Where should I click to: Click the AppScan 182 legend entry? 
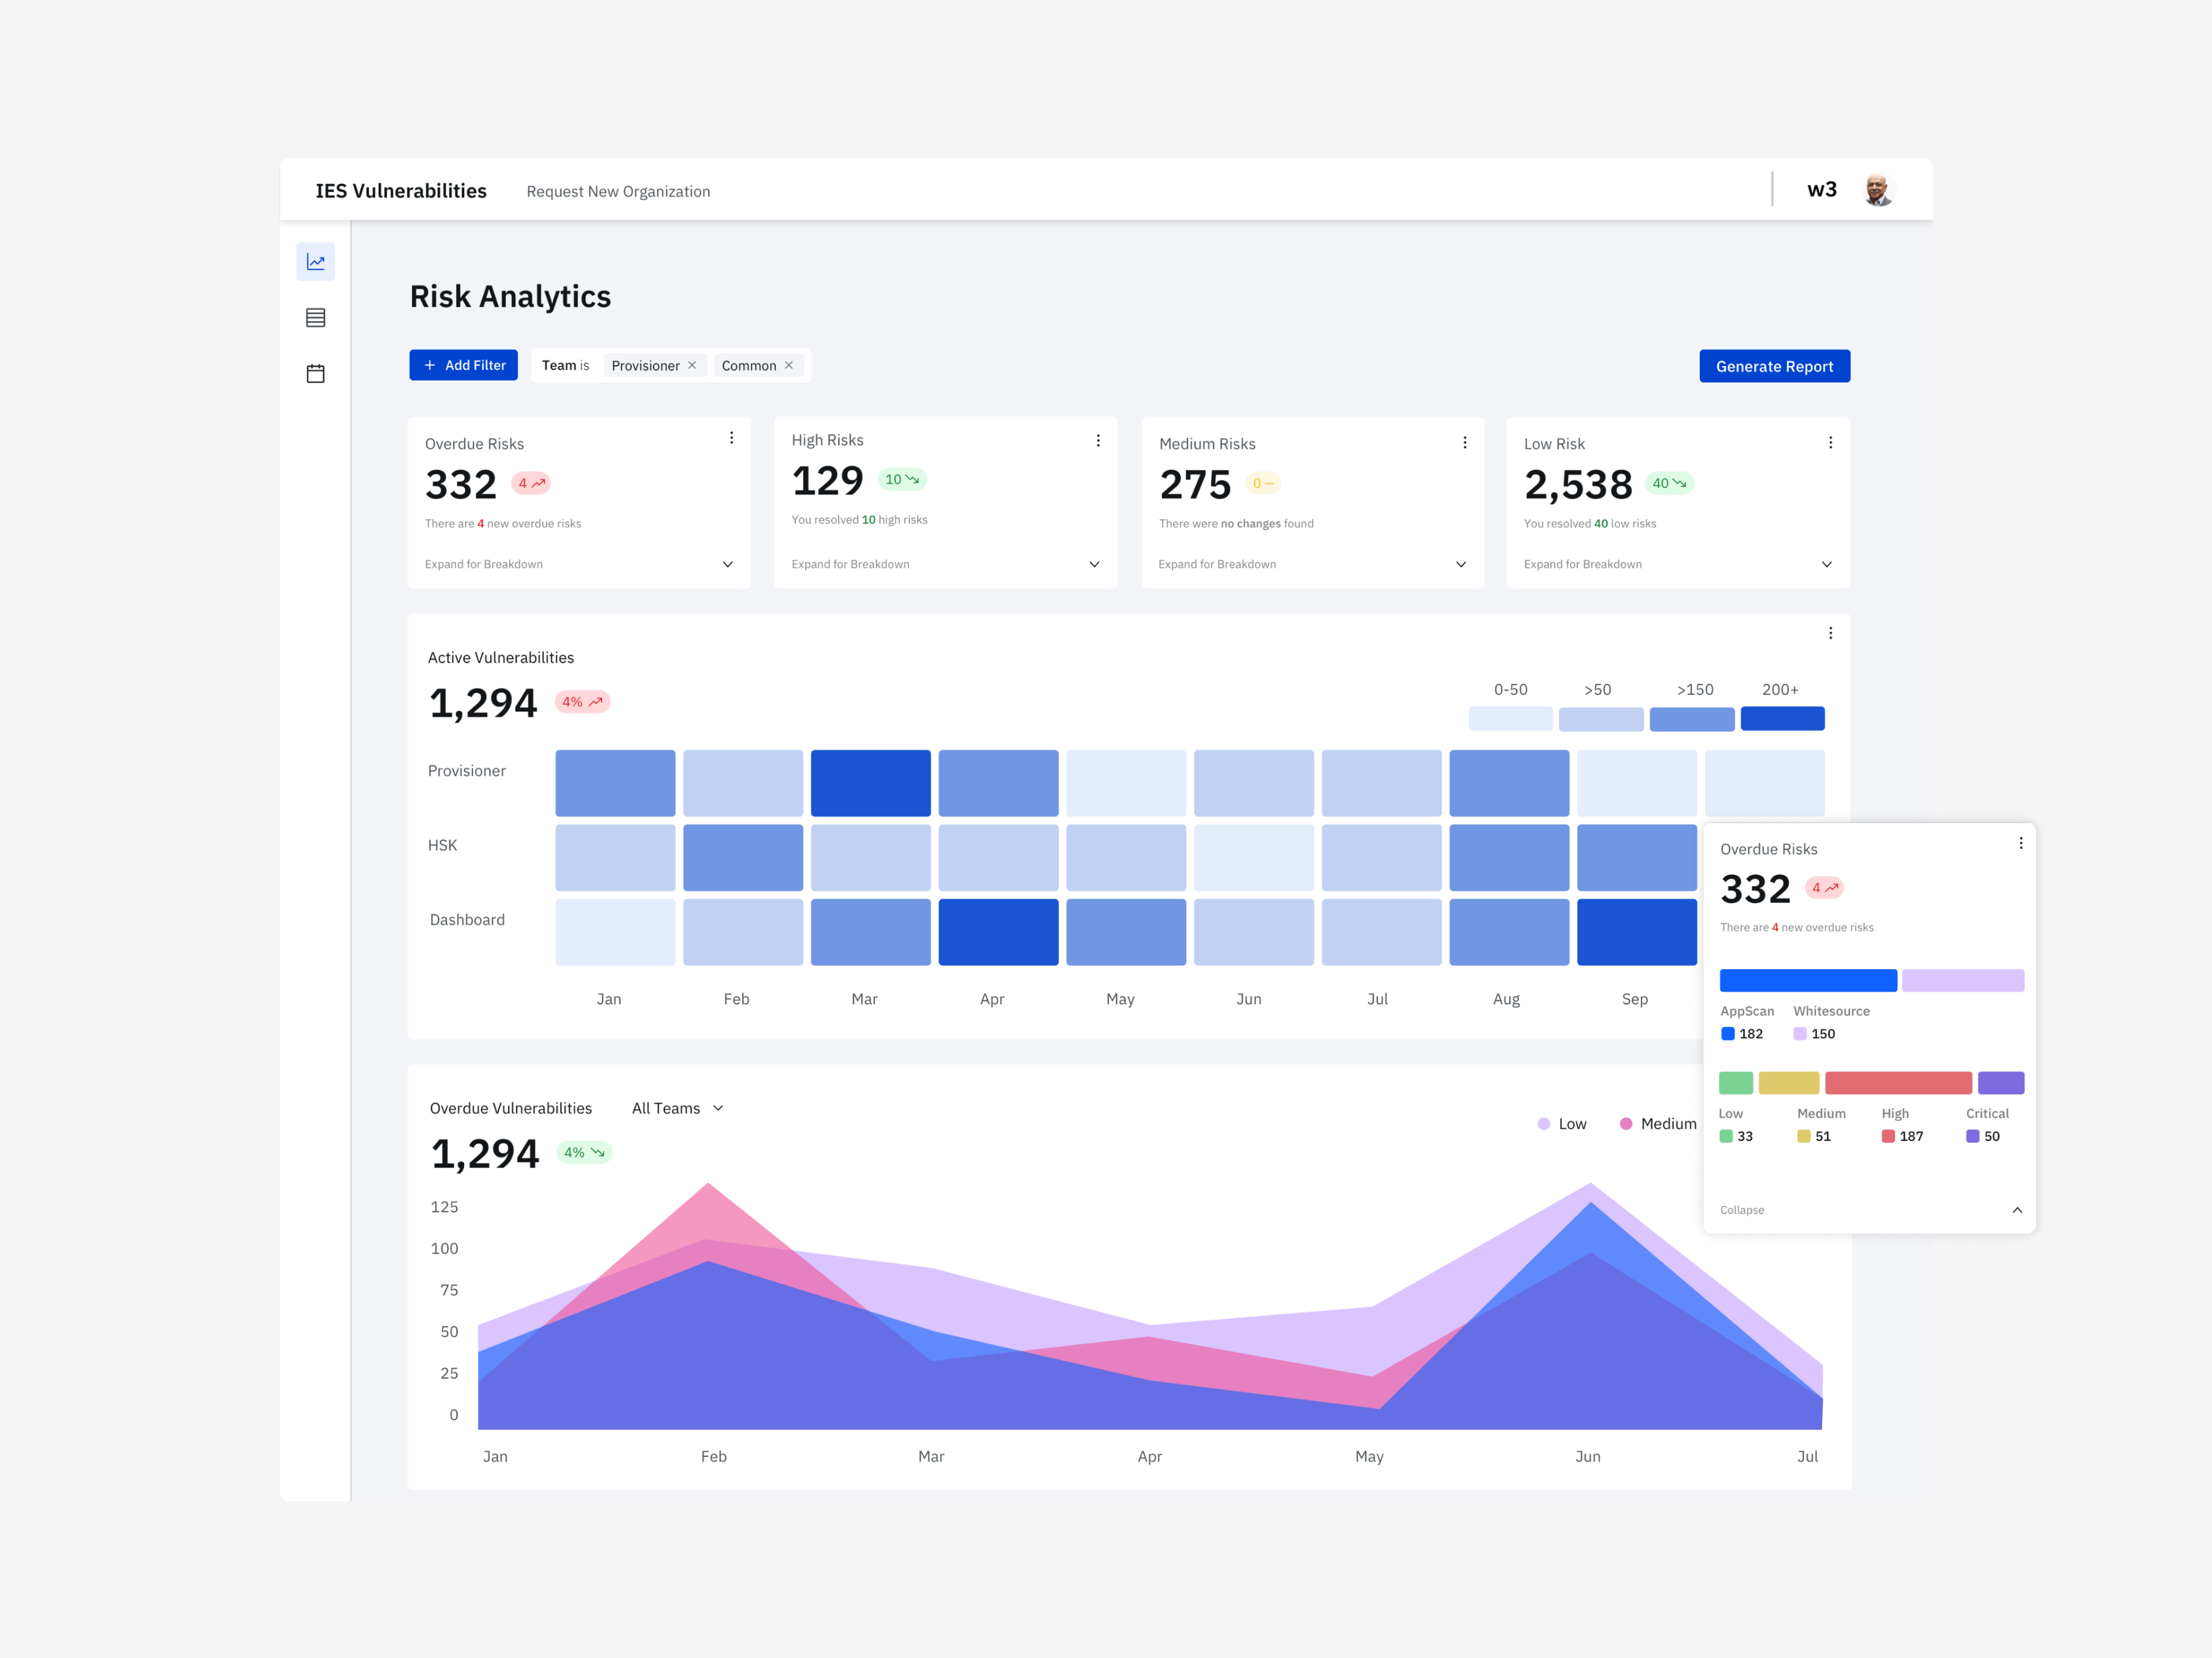[x=1742, y=1034]
